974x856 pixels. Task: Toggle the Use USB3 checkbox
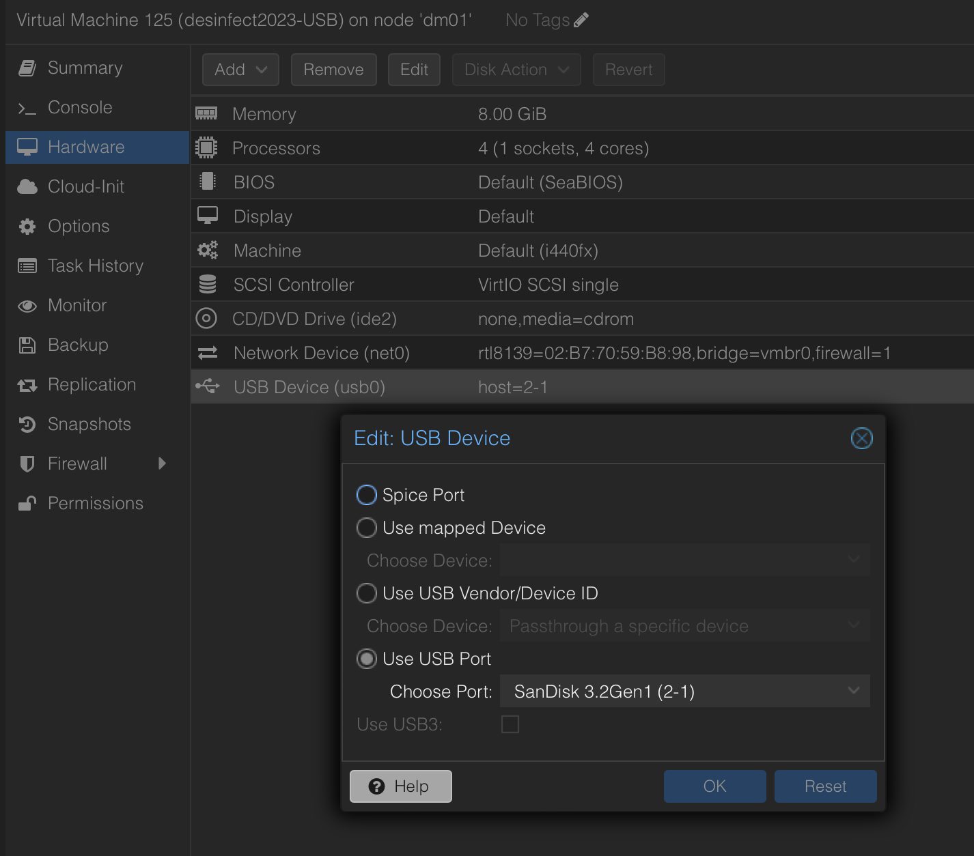click(510, 724)
